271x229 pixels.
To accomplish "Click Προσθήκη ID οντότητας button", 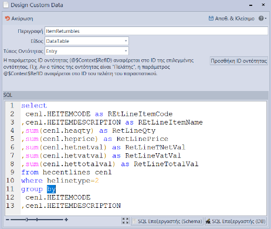I will (239, 61).
